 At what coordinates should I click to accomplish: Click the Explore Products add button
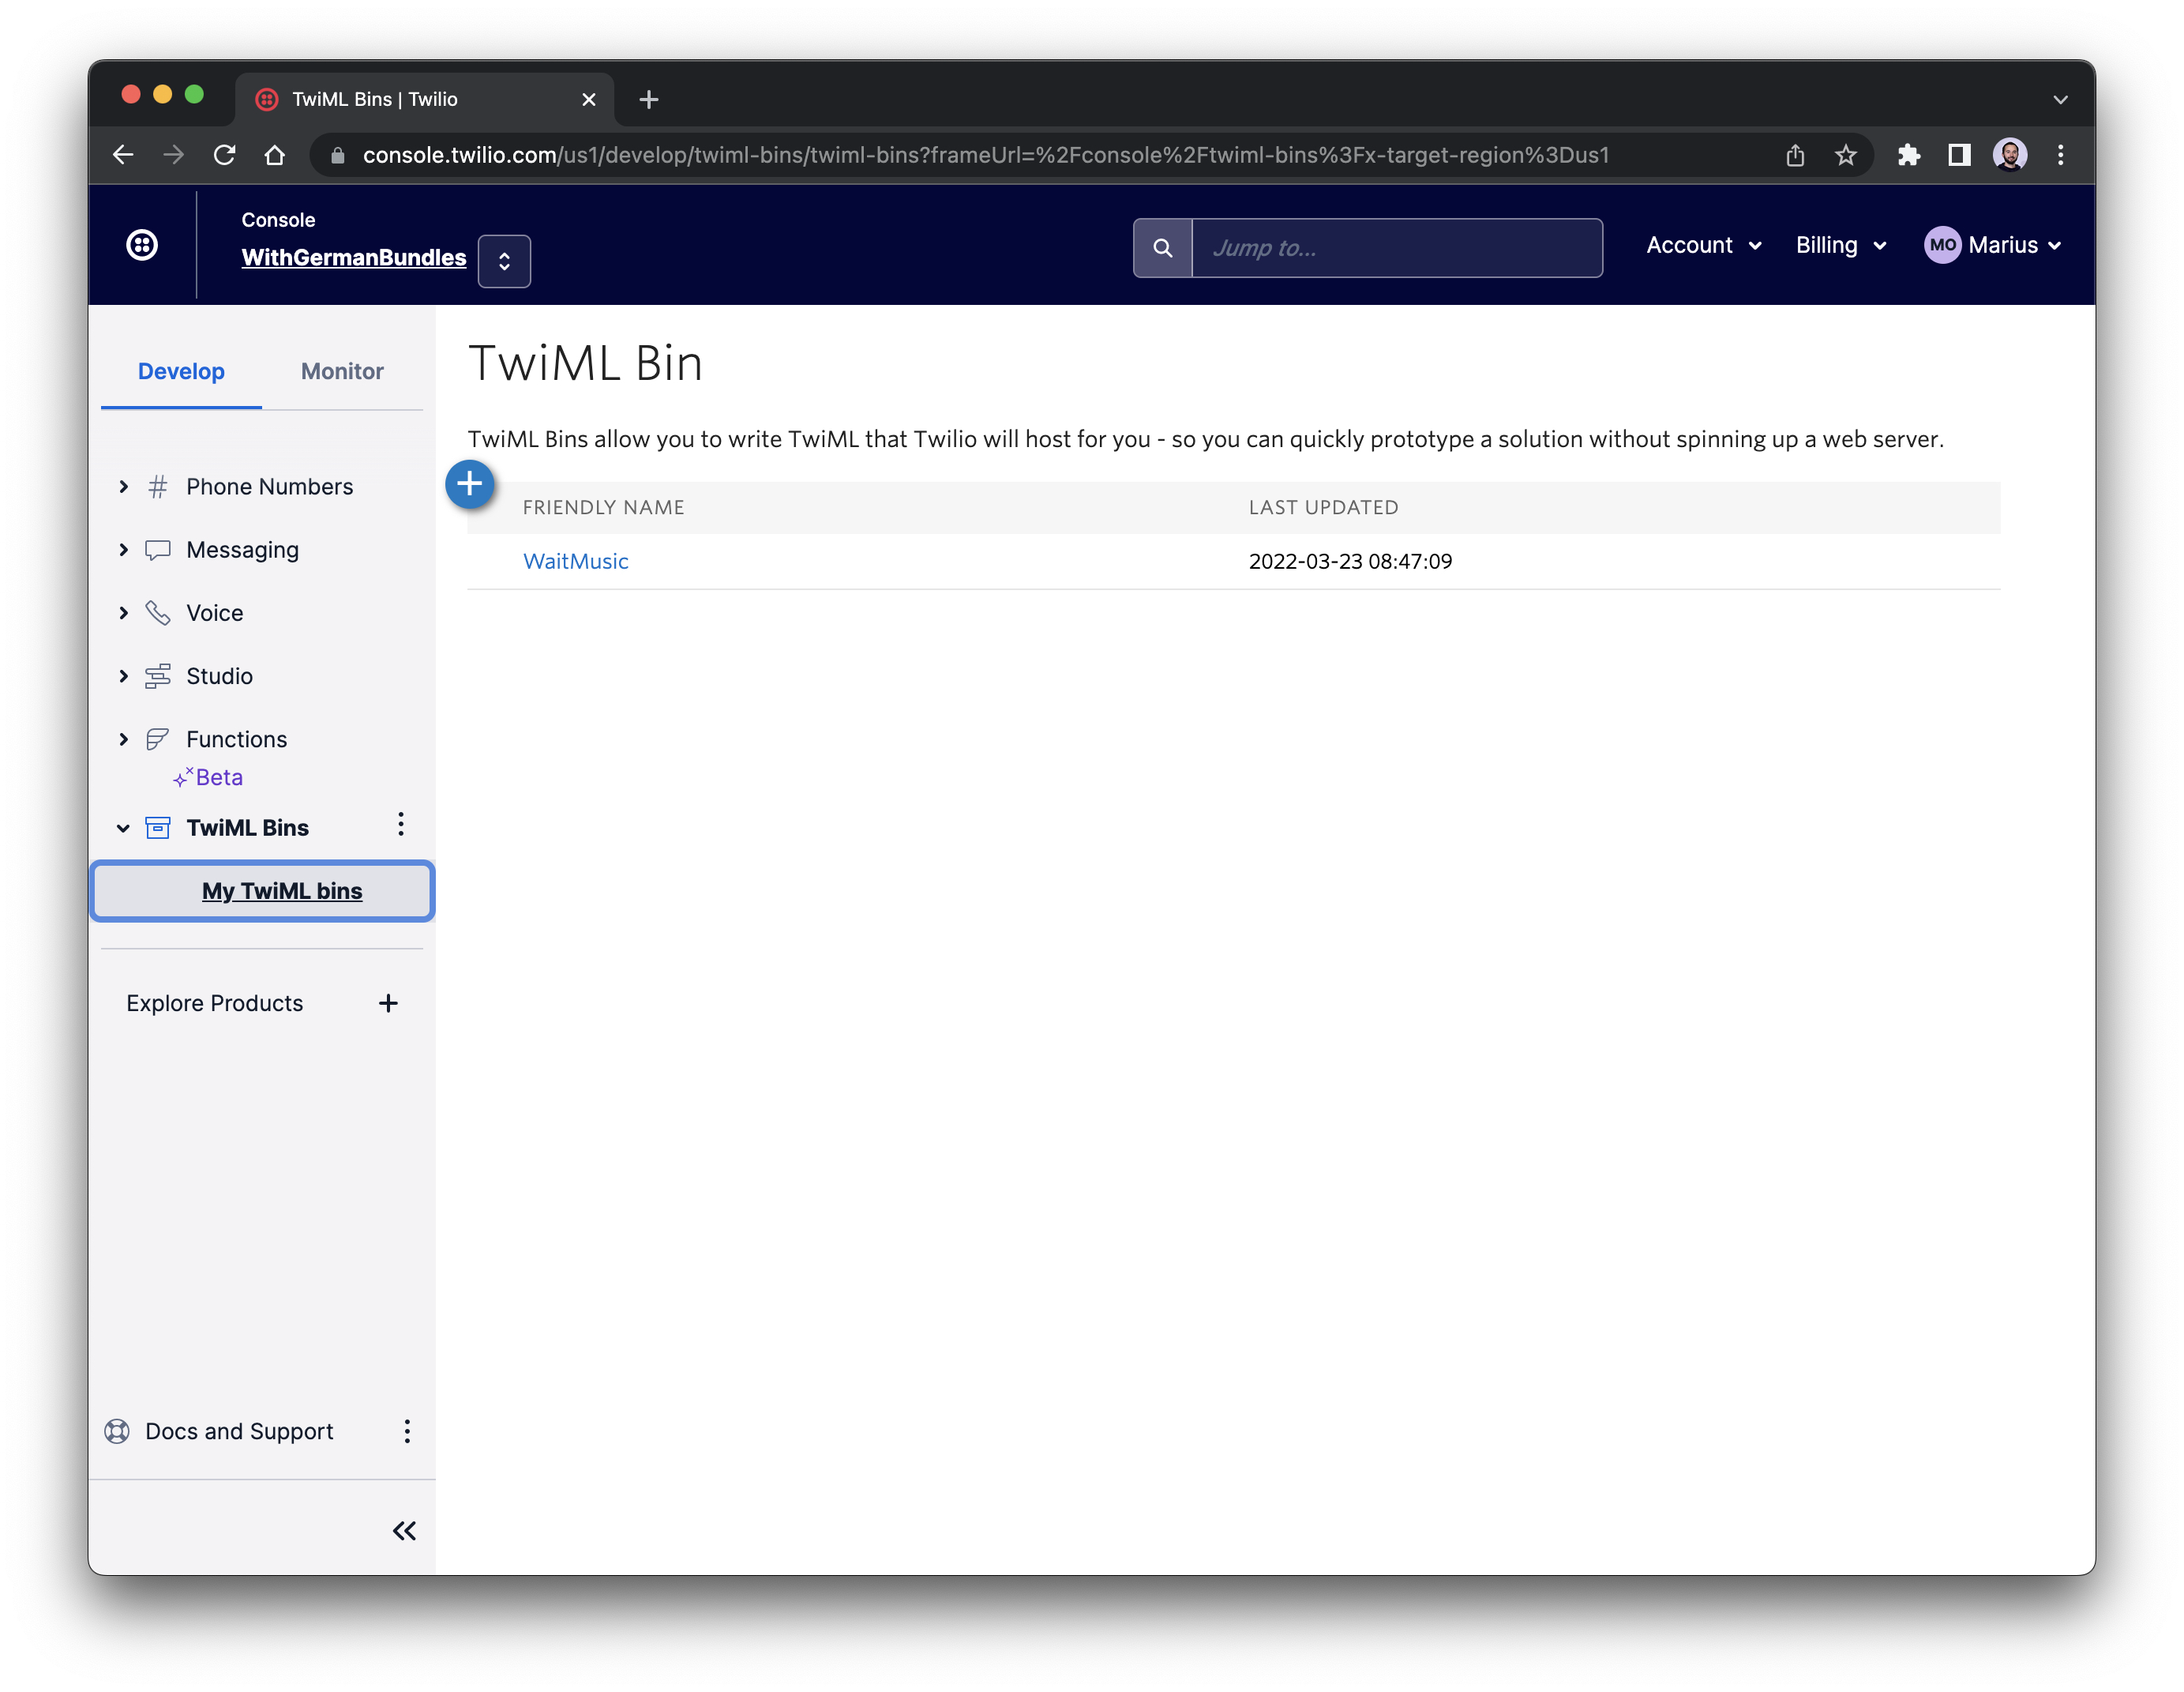click(390, 1002)
